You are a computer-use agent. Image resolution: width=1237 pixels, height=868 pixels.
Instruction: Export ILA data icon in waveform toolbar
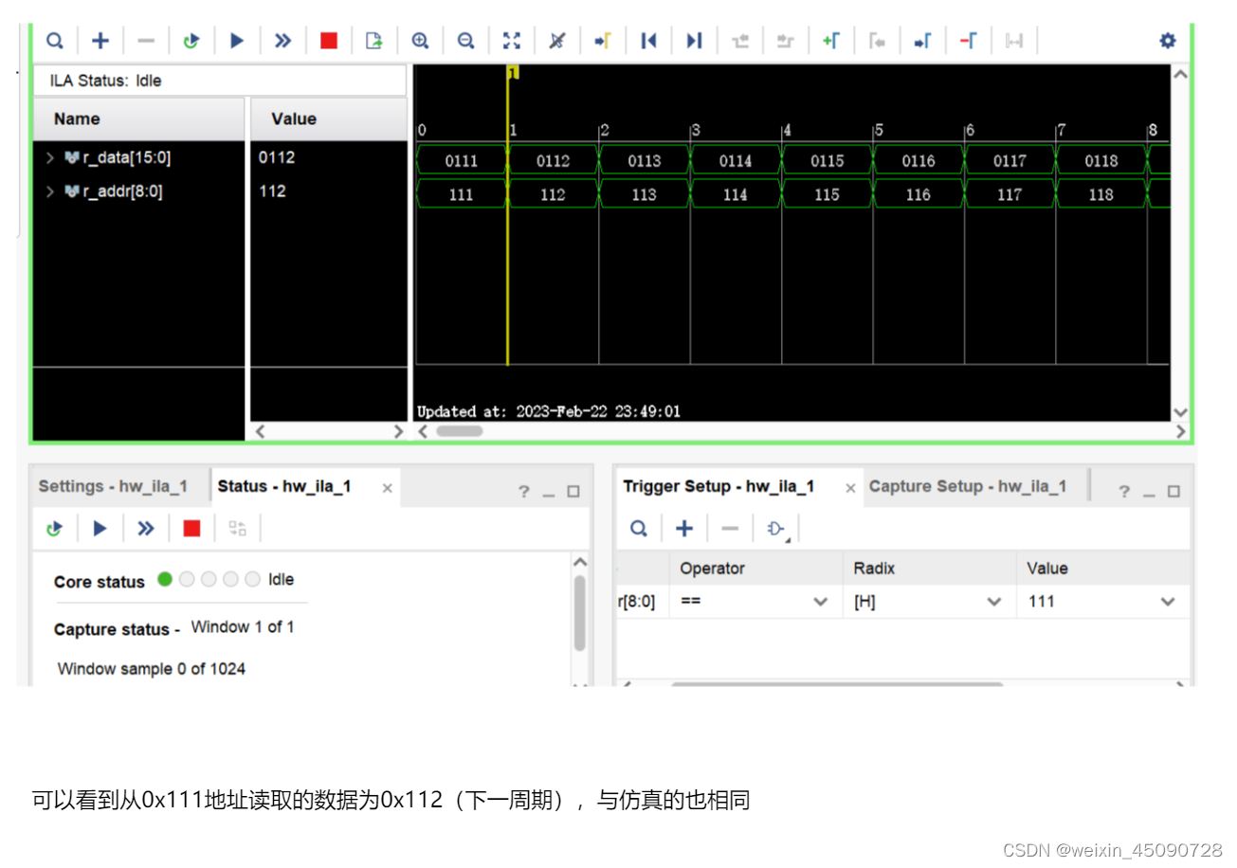pyautogui.click(x=374, y=41)
